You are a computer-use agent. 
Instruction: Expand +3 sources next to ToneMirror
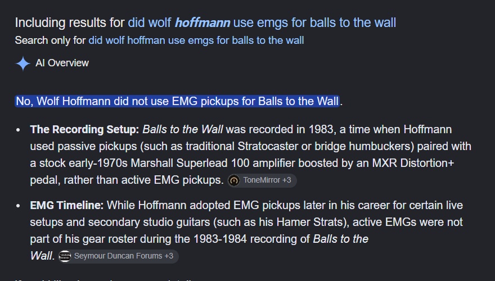point(287,180)
